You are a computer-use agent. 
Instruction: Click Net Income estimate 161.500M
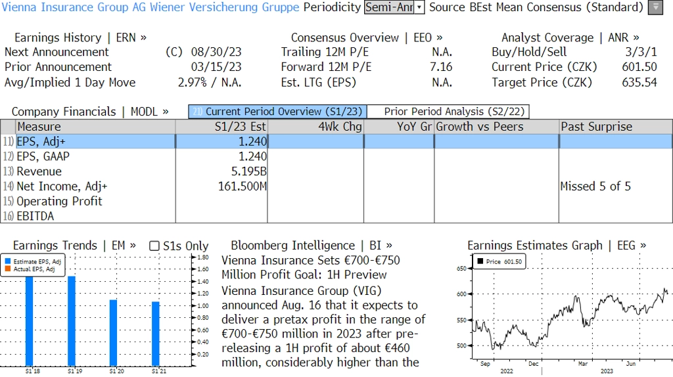click(242, 187)
